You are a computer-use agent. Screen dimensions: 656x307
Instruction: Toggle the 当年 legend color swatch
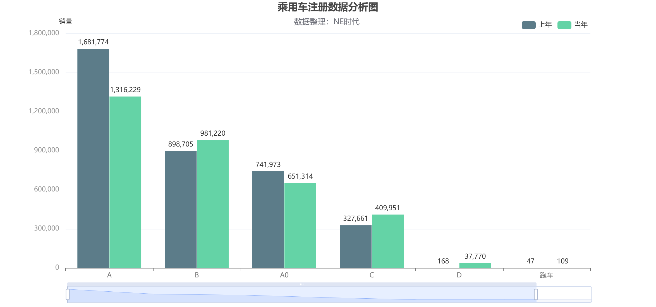[x=564, y=25]
